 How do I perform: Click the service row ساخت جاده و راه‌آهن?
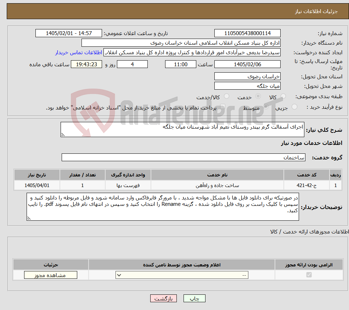click(x=178, y=185)
